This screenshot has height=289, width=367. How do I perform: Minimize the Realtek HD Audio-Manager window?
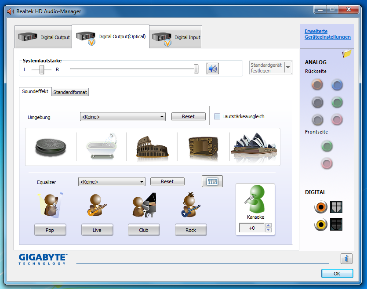tap(320, 9)
